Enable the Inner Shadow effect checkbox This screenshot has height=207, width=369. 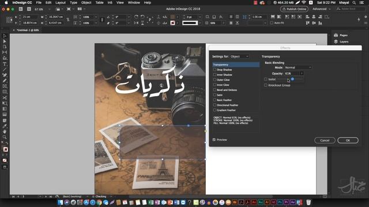click(214, 75)
